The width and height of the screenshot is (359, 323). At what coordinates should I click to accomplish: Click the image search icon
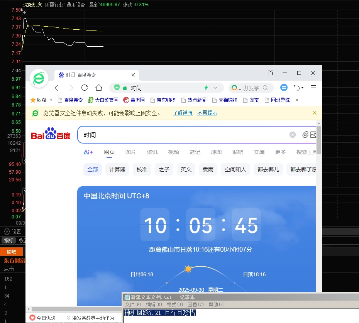tap(313, 135)
